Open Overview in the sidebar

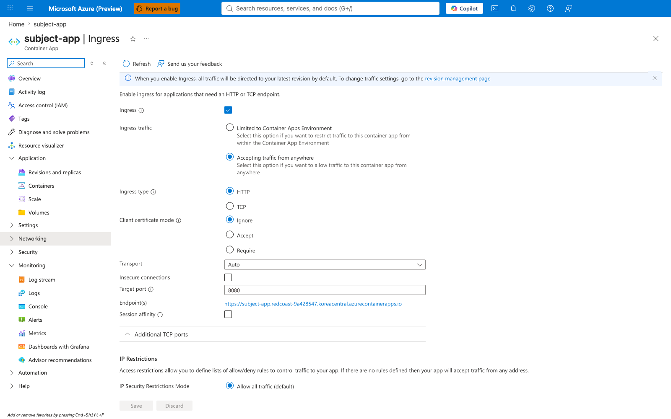(29, 79)
